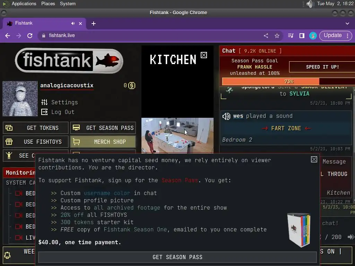
Task: Select the Fishtank browser tab
Action: pos(44,23)
